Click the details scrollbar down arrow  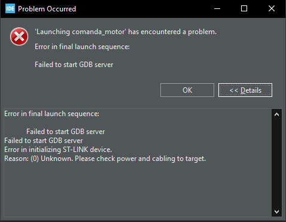click(x=276, y=211)
